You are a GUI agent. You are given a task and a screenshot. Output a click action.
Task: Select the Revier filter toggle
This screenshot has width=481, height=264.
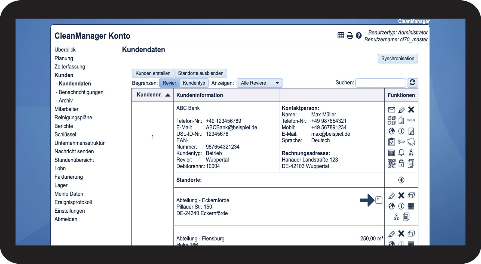(169, 83)
